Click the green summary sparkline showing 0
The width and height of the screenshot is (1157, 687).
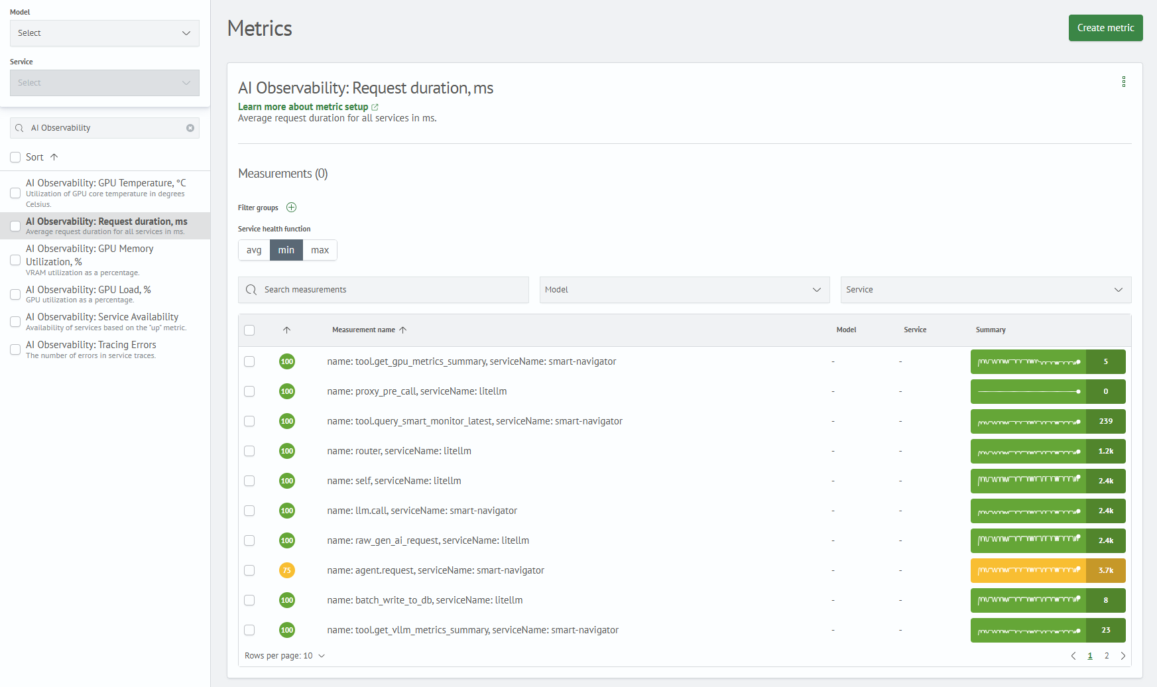click(1048, 391)
